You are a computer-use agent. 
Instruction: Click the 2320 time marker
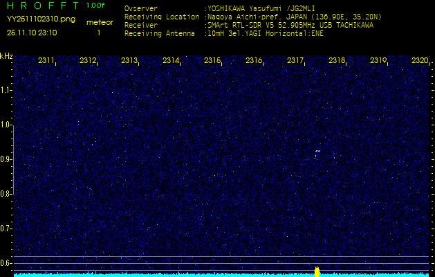(x=419, y=61)
